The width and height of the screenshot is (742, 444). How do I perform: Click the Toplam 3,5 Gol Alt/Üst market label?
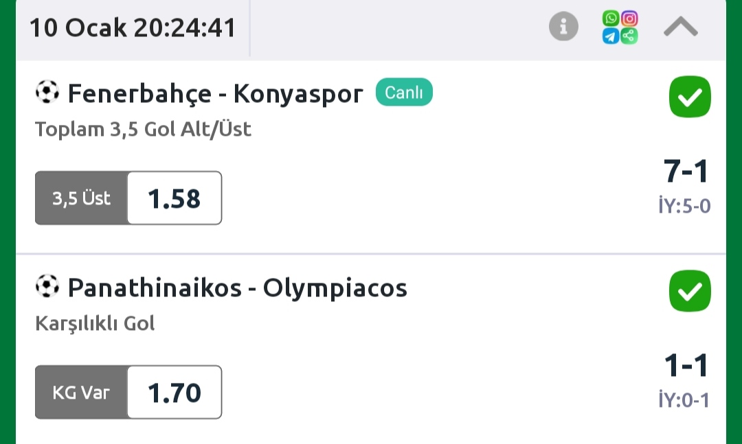click(x=143, y=129)
